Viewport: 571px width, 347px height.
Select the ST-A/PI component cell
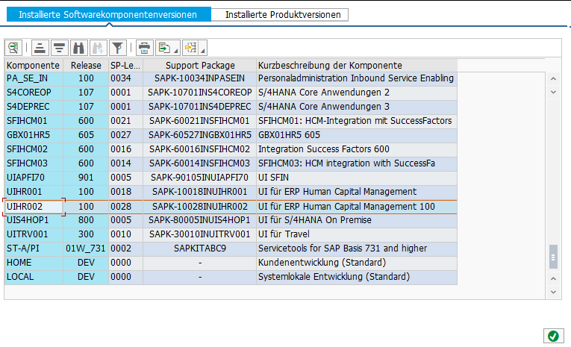point(34,248)
